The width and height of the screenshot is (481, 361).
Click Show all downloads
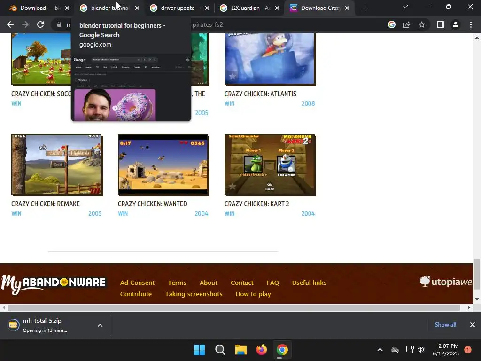(x=445, y=325)
